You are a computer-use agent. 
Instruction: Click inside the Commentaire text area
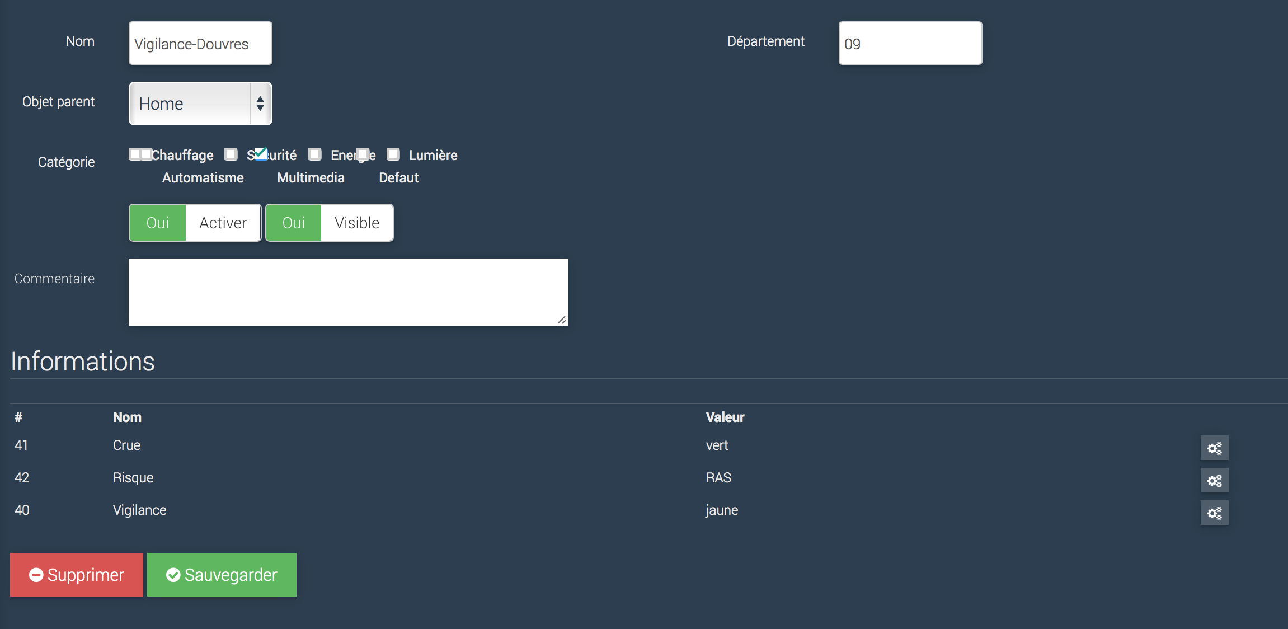click(349, 292)
